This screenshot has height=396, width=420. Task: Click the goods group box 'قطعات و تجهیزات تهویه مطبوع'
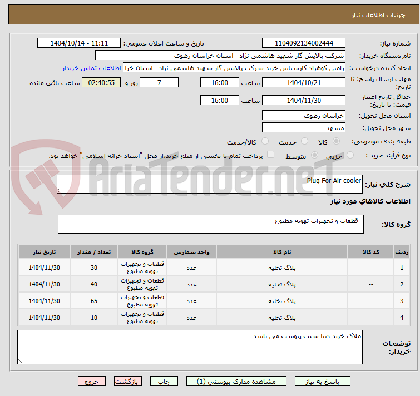tap(211, 224)
